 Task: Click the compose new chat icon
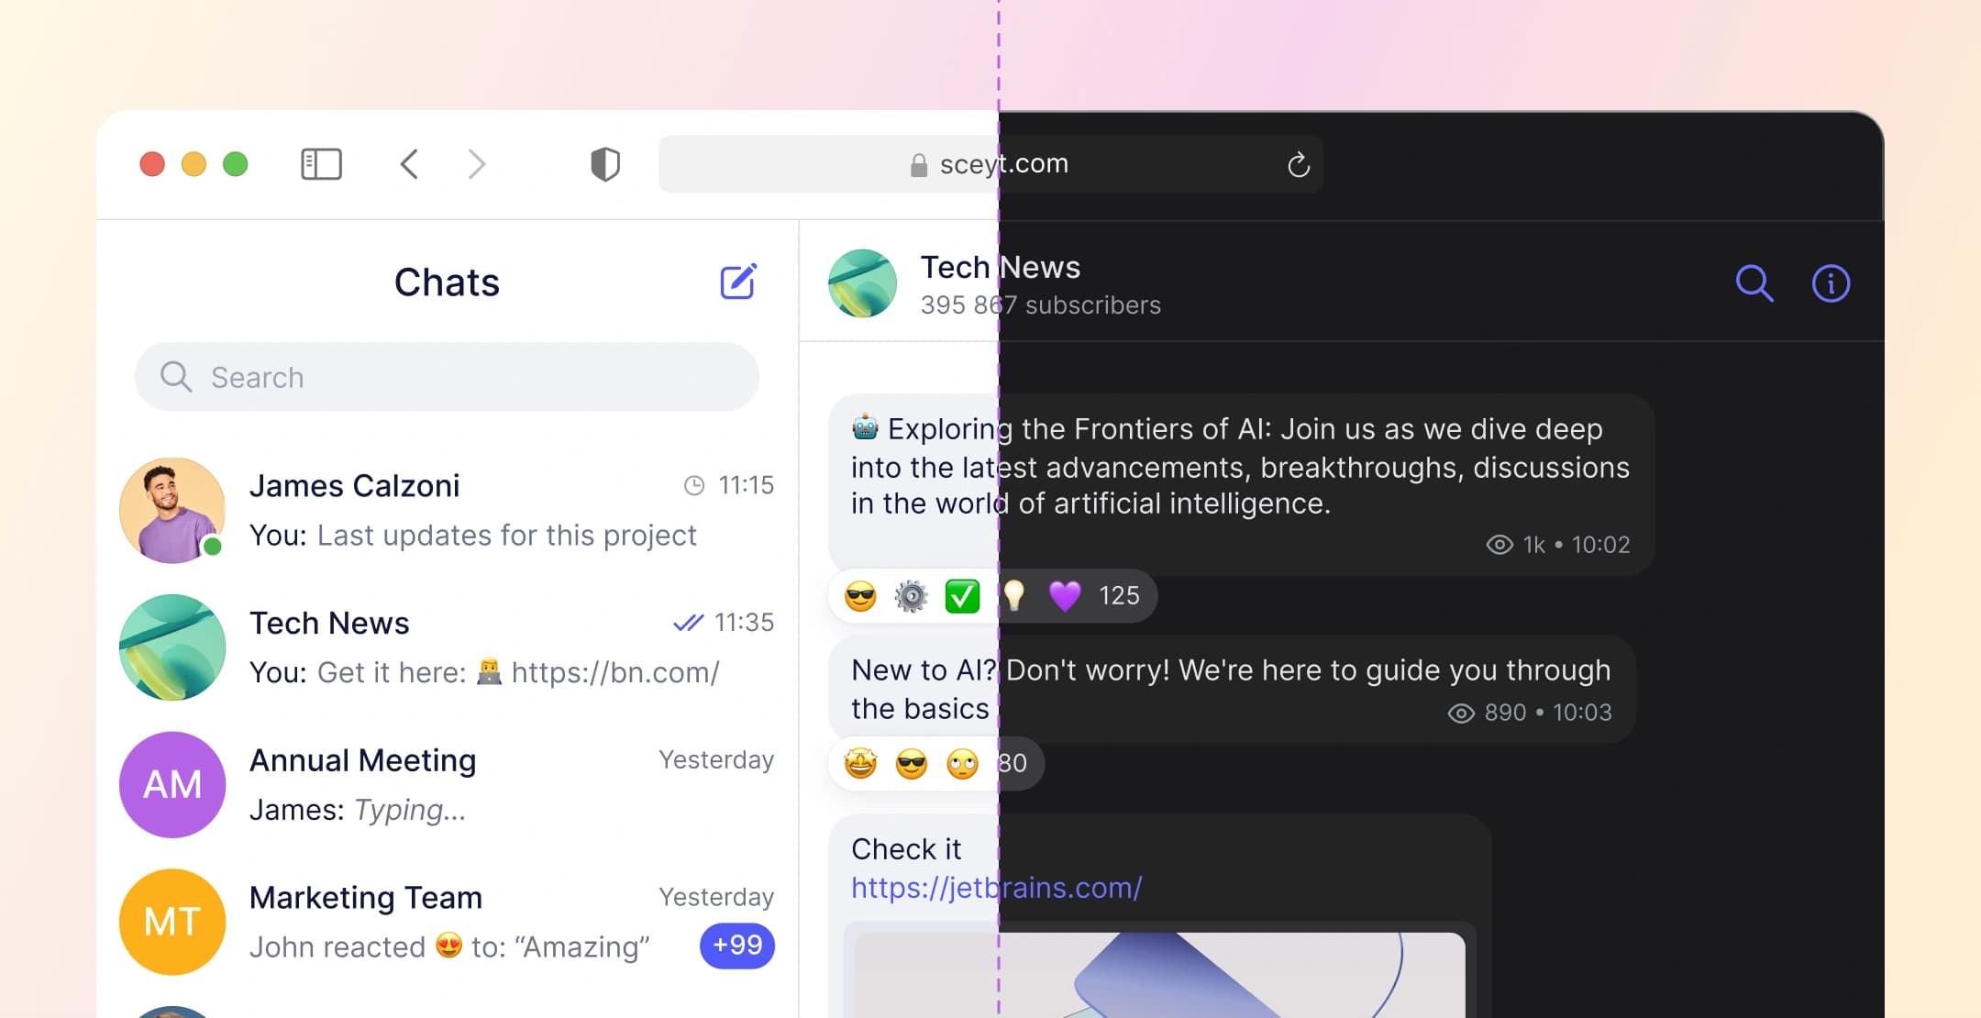pyautogui.click(x=737, y=281)
